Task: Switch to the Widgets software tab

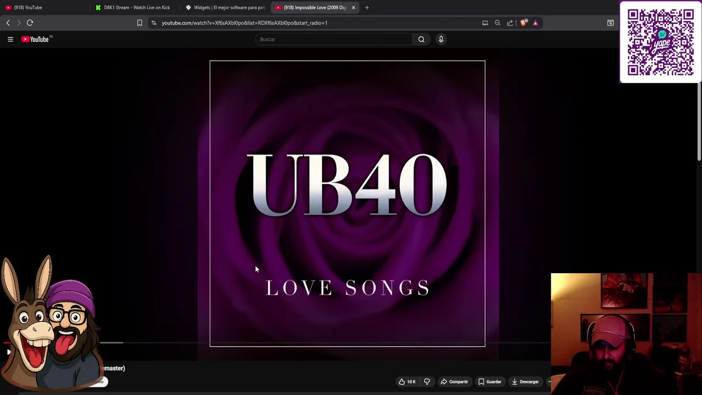Action: pos(225,8)
